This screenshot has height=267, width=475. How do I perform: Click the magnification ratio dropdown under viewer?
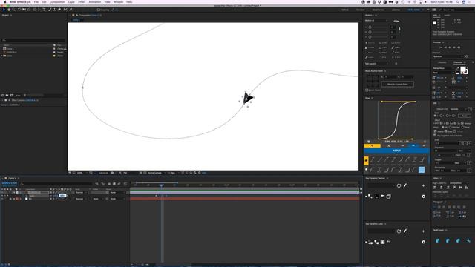(80, 173)
